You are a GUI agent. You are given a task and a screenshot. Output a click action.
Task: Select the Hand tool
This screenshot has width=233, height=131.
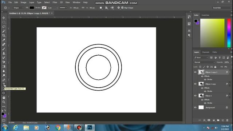(x=4, y=98)
